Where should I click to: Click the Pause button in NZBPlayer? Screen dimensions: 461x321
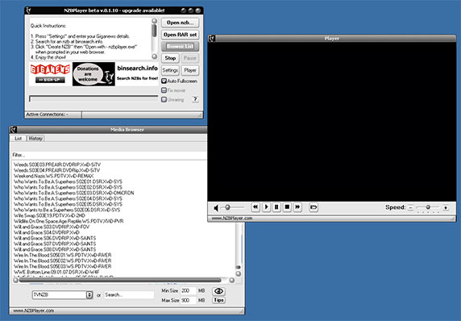click(x=190, y=58)
